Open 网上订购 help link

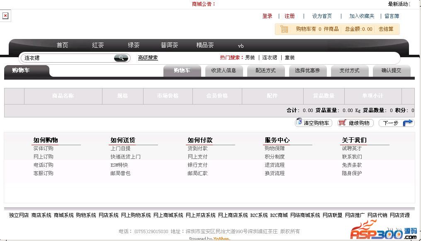point(43,157)
